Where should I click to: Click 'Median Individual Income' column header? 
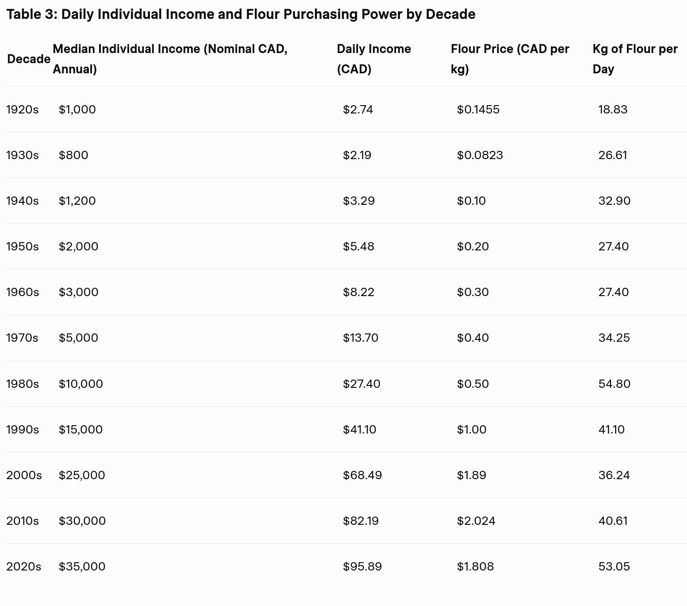[170, 59]
